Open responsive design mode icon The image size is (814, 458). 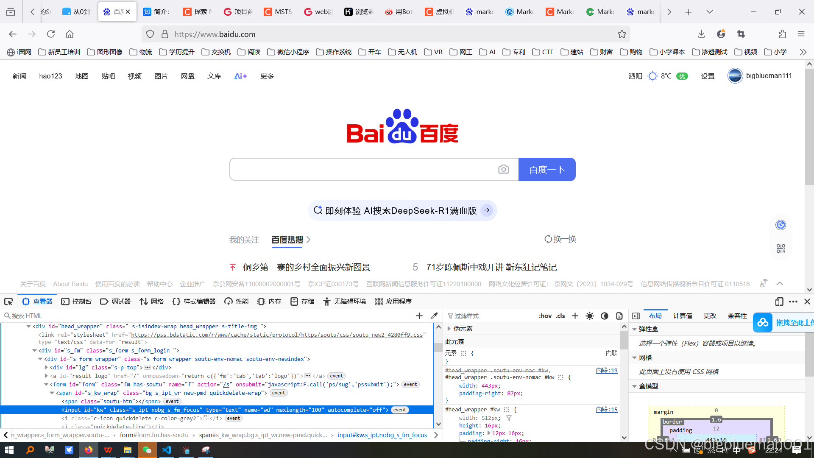(779, 302)
